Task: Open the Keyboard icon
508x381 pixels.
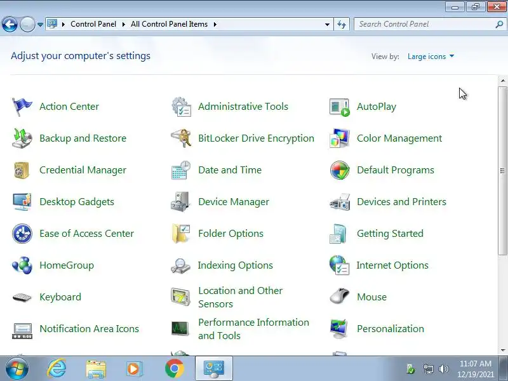Action: tap(22, 297)
